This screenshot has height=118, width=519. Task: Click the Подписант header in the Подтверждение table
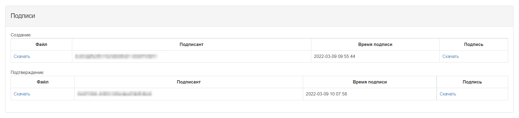click(189, 82)
